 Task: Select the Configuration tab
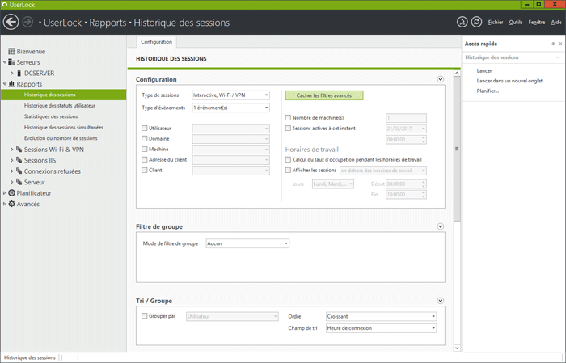click(x=156, y=42)
